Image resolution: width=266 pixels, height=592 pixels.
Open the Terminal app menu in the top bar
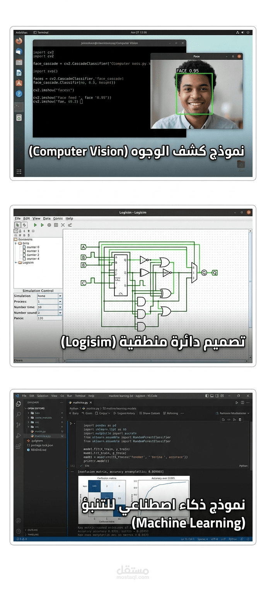[41, 33]
